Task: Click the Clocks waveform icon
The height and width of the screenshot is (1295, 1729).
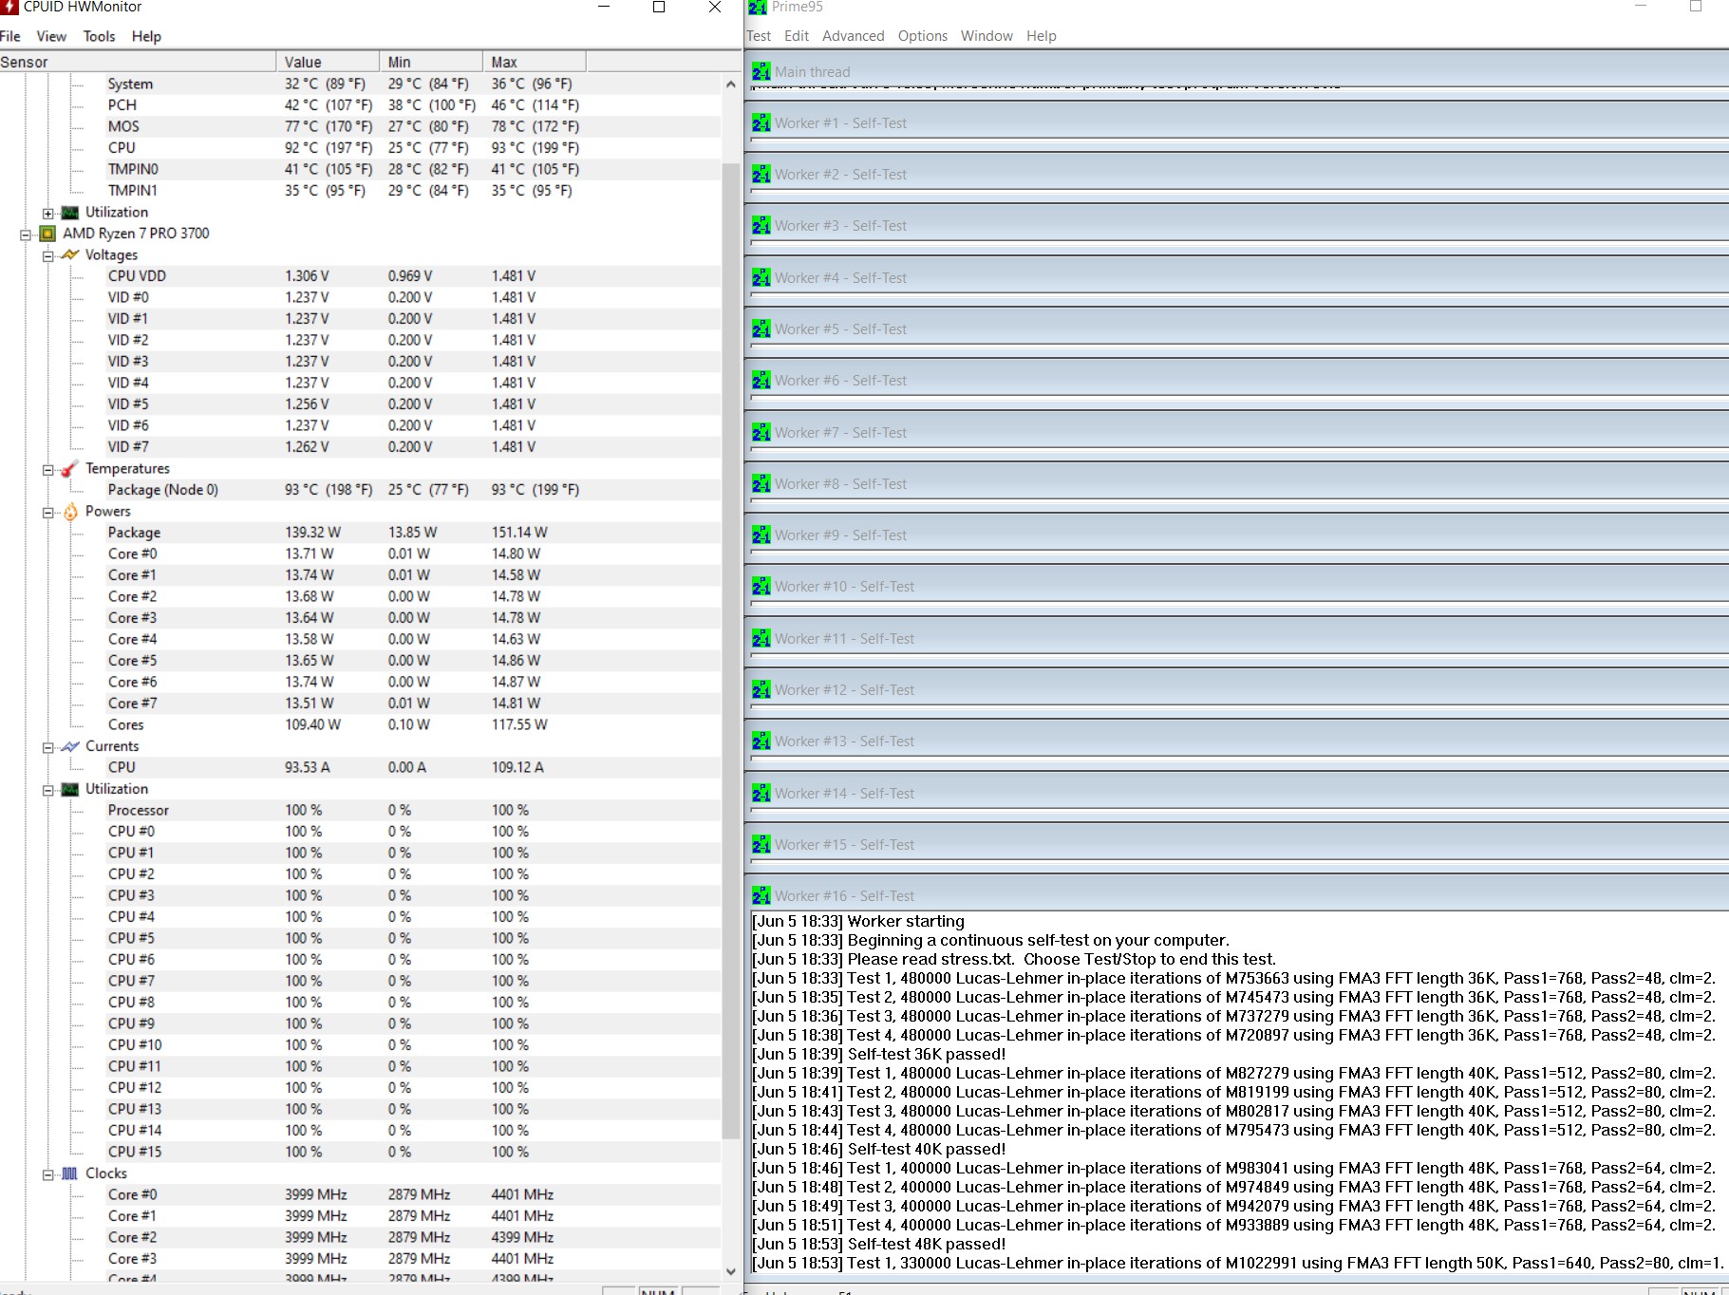Action: pos(70,1173)
